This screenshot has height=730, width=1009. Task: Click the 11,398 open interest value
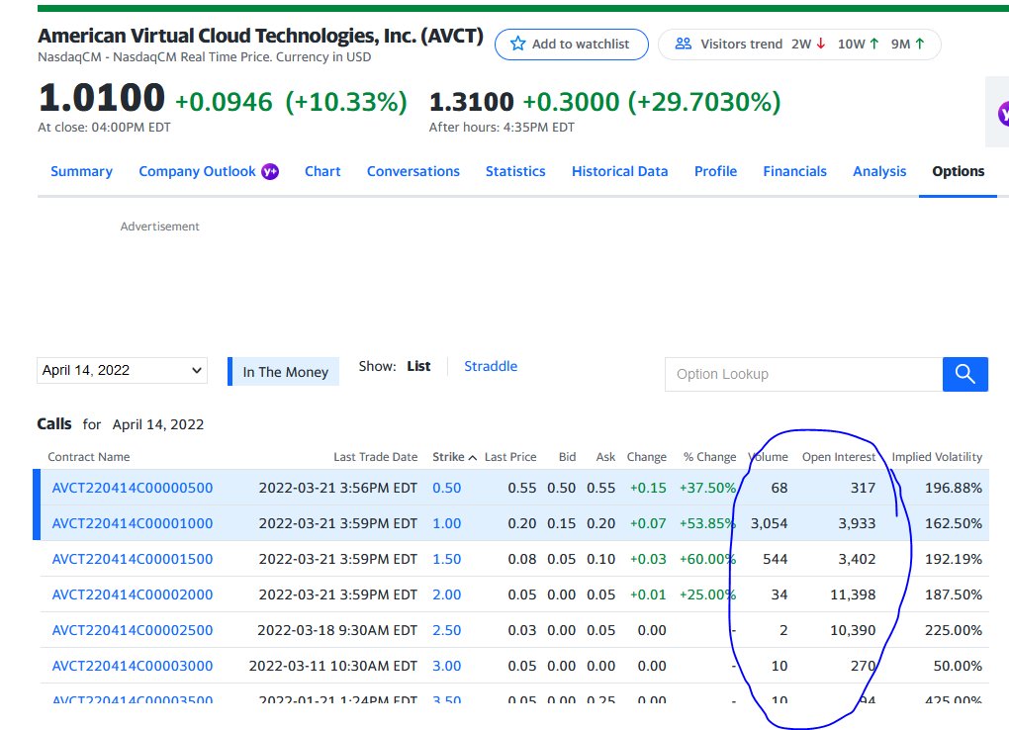tap(853, 594)
